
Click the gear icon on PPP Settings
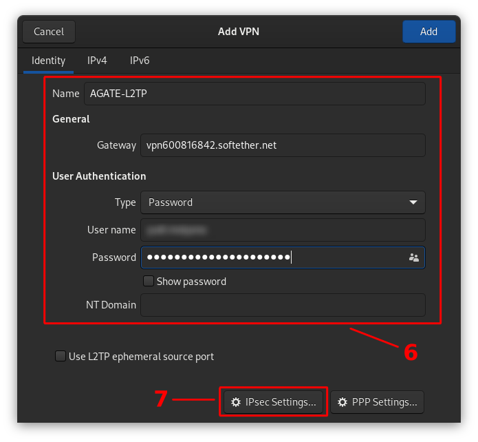pyautogui.click(x=343, y=402)
